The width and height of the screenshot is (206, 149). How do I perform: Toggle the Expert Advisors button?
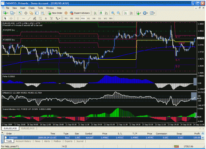pyautogui.click(x=80, y=13)
